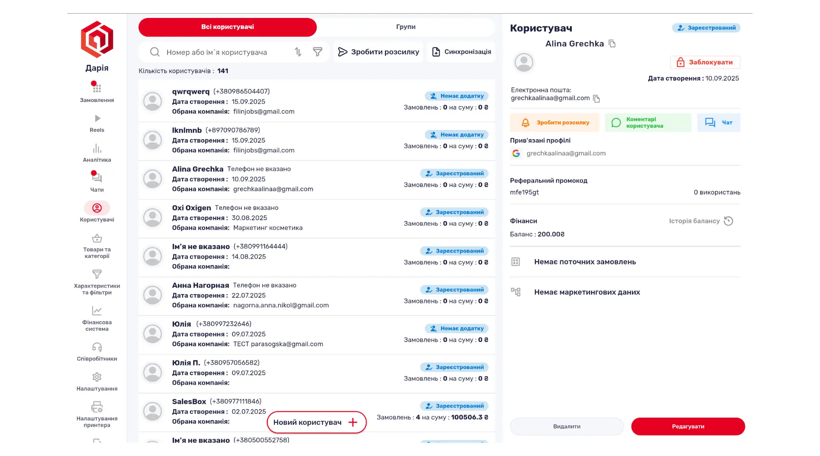820x456 pixels.
Task: Open Чат with this user
Action: (x=719, y=123)
